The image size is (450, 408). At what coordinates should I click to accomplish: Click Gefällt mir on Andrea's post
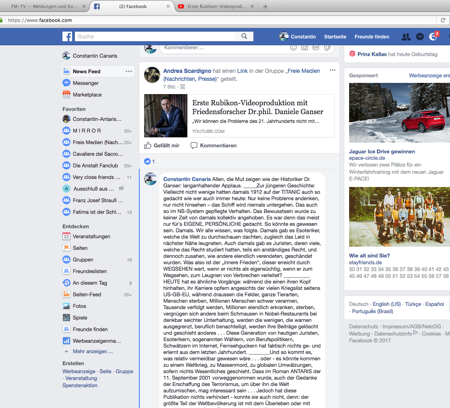tap(162, 145)
